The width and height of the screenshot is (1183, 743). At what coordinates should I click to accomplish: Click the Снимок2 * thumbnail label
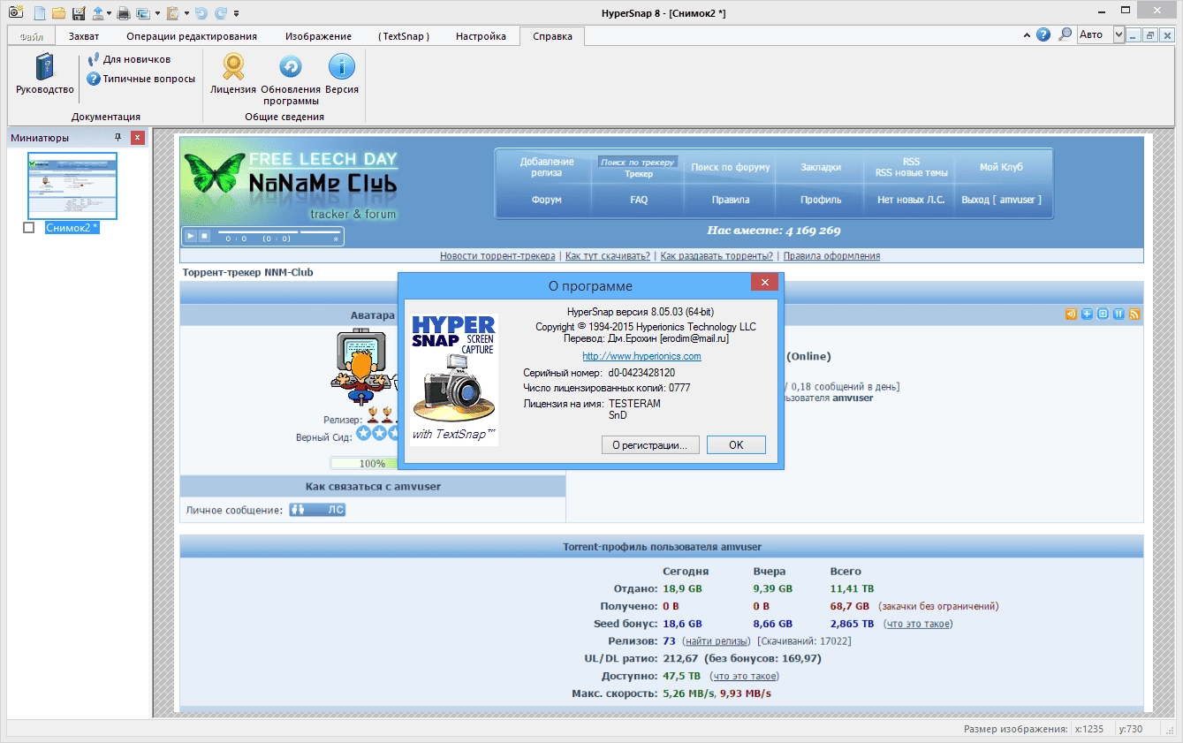(72, 228)
